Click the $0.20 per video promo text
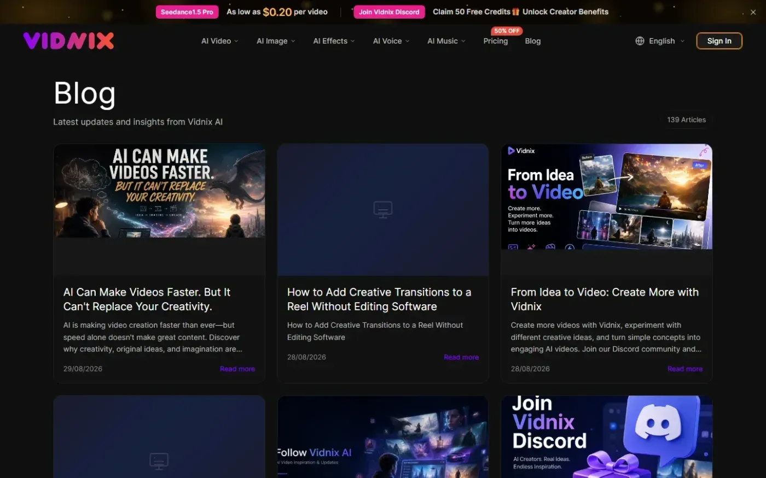 pyautogui.click(x=277, y=11)
